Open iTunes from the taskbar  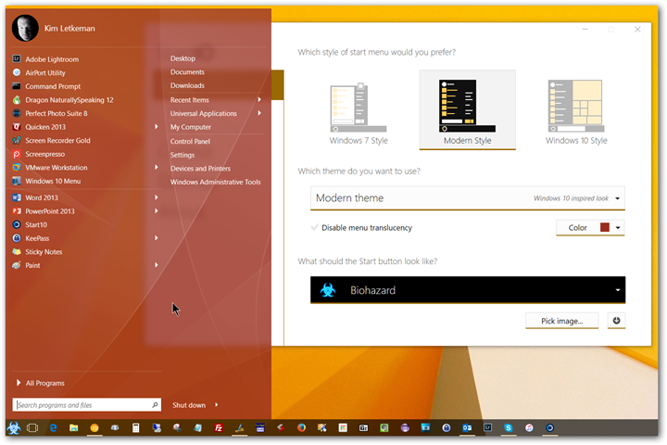(x=529, y=428)
